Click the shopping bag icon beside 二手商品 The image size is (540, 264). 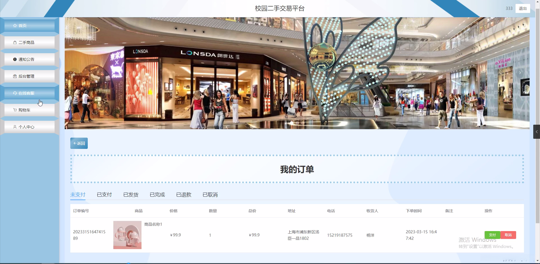click(15, 42)
